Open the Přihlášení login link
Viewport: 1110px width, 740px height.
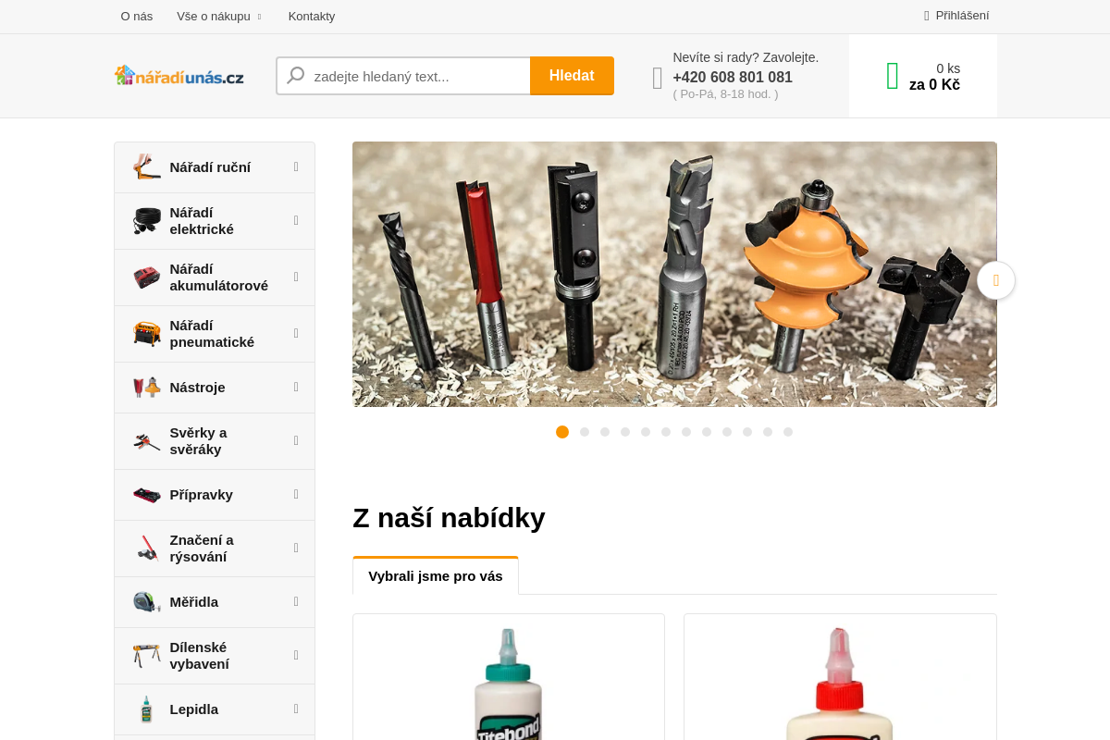point(956,16)
